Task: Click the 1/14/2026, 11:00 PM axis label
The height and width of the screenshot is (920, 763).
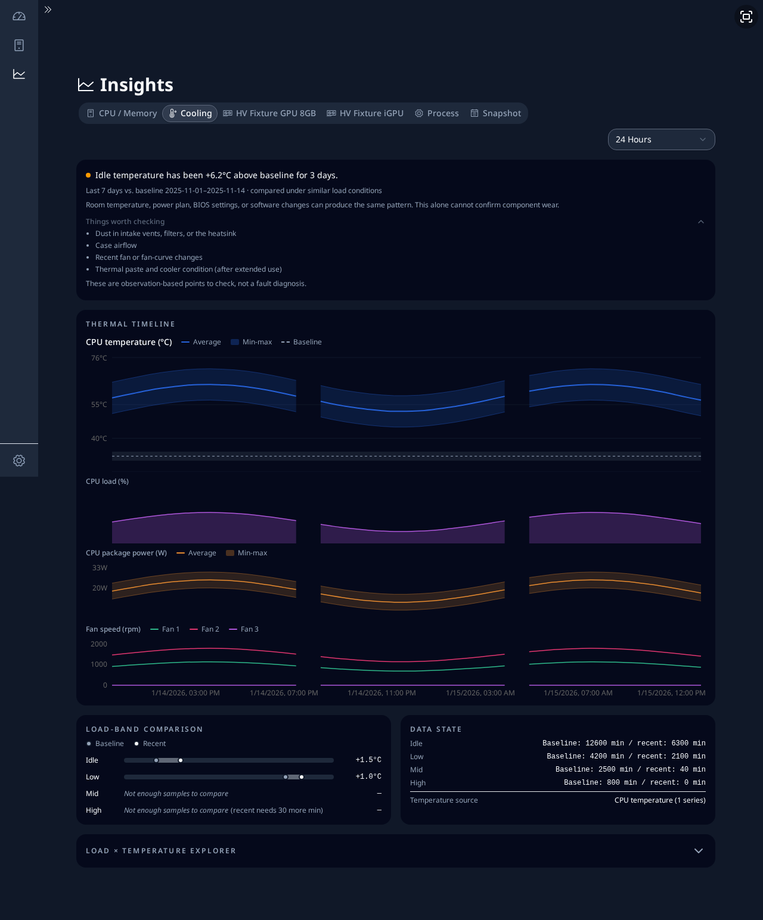Action: (382, 693)
